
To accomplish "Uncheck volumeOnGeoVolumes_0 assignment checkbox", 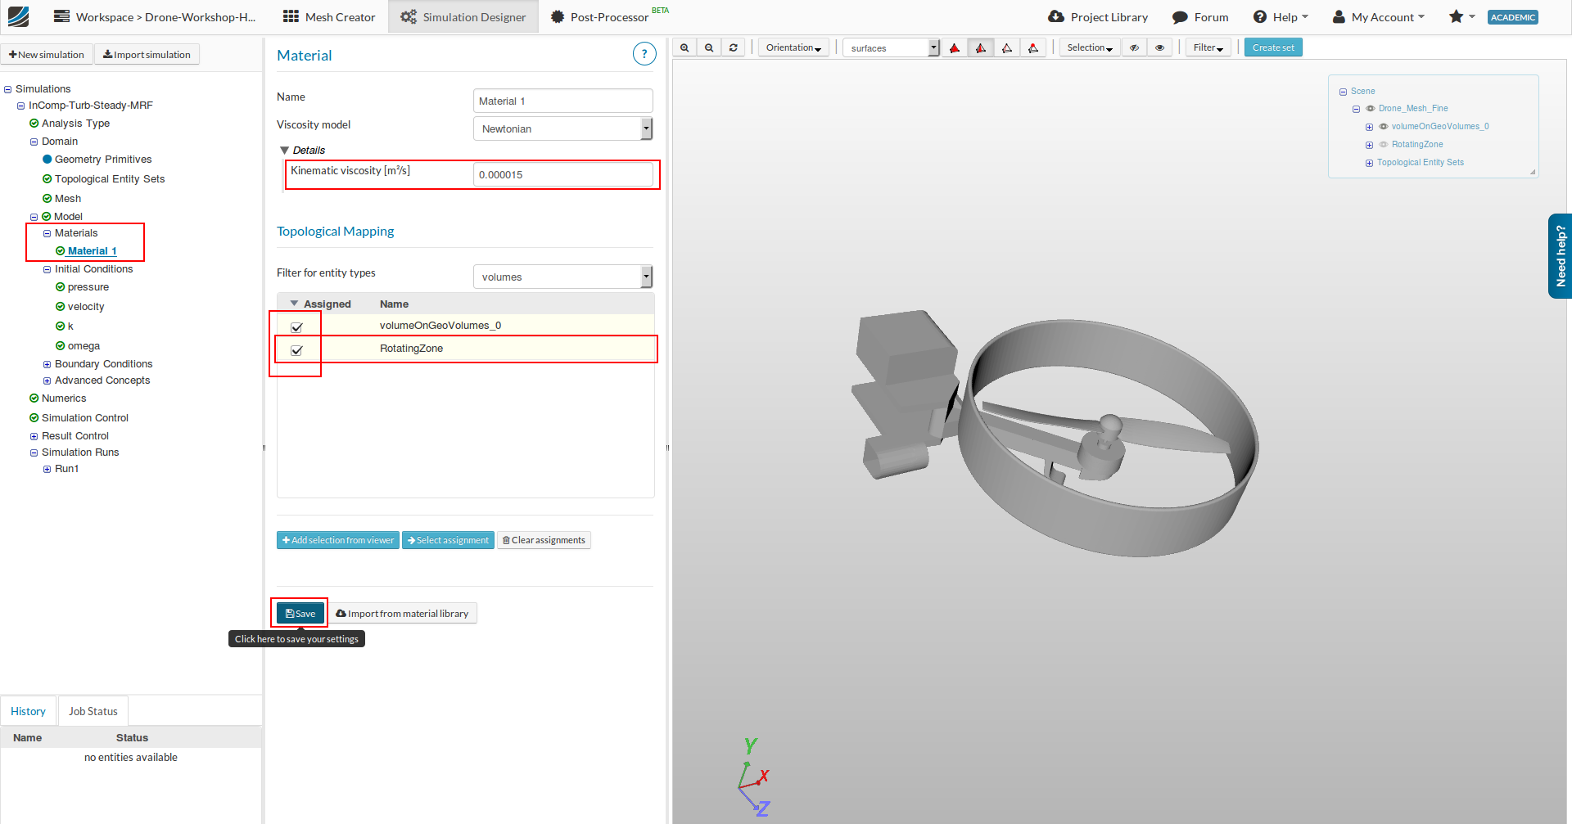I will click(x=296, y=327).
